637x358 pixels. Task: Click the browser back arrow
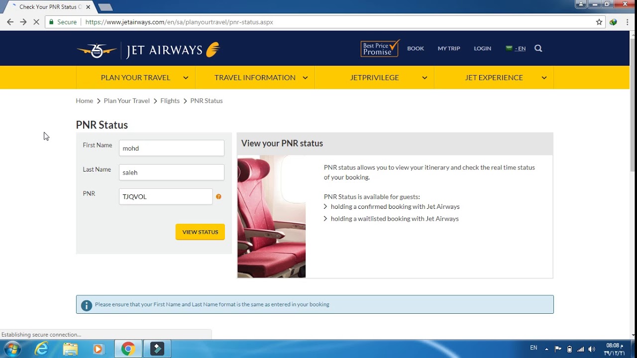(x=10, y=22)
